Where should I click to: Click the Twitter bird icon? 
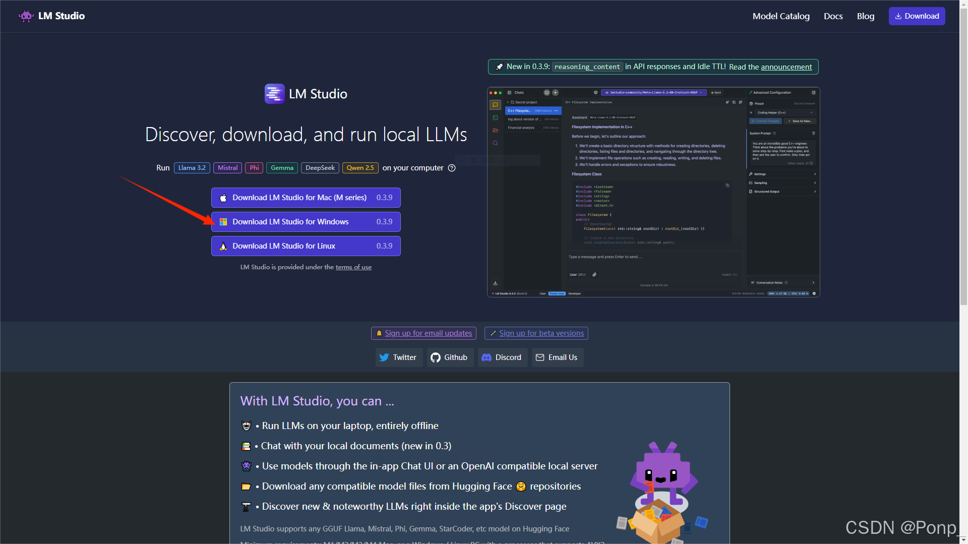(384, 357)
